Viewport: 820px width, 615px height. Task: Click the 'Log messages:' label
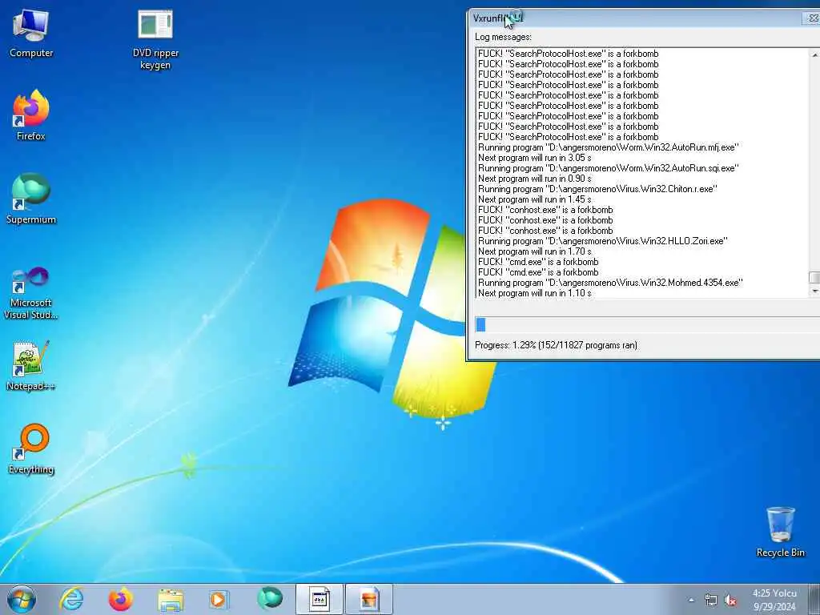click(x=503, y=37)
